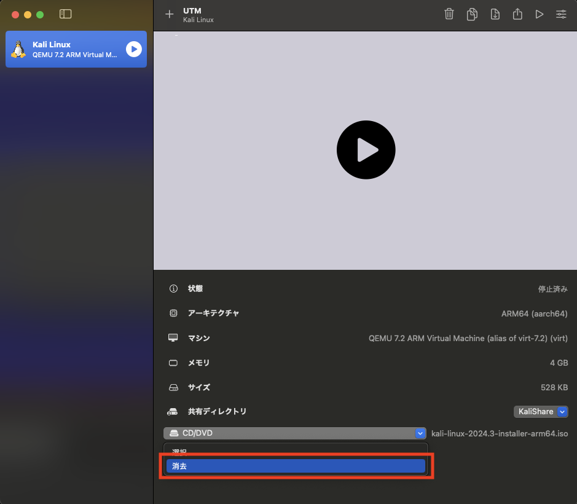Viewport: 577px width, 504px height.
Task: Click the info icon beside 状態
Action: click(173, 289)
